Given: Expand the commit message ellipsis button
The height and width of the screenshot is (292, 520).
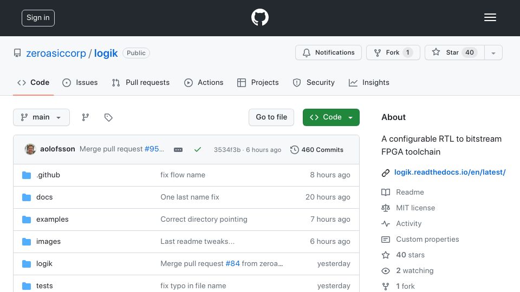Looking at the screenshot, I should coord(178,150).
